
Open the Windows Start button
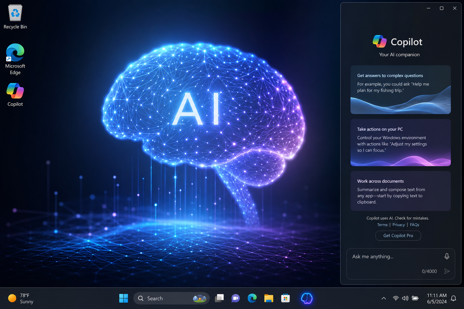124,298
